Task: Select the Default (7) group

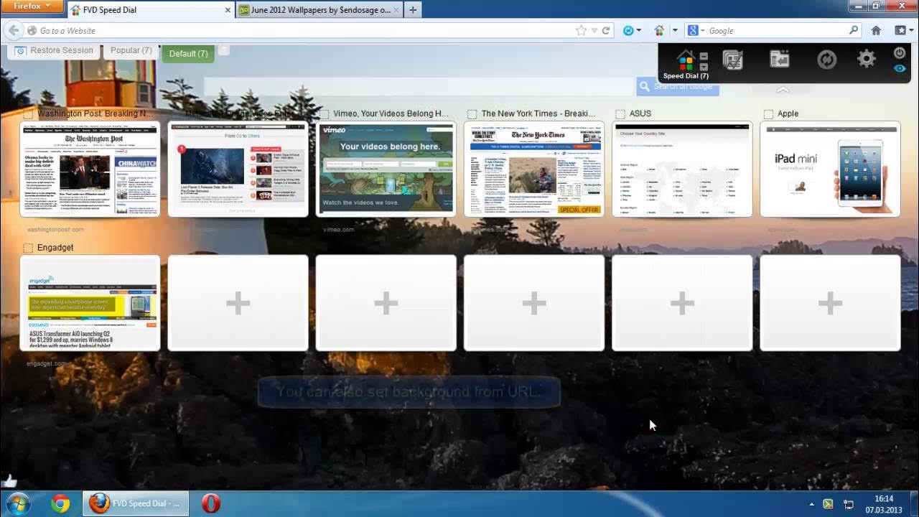Action: [x=188, y=53]
